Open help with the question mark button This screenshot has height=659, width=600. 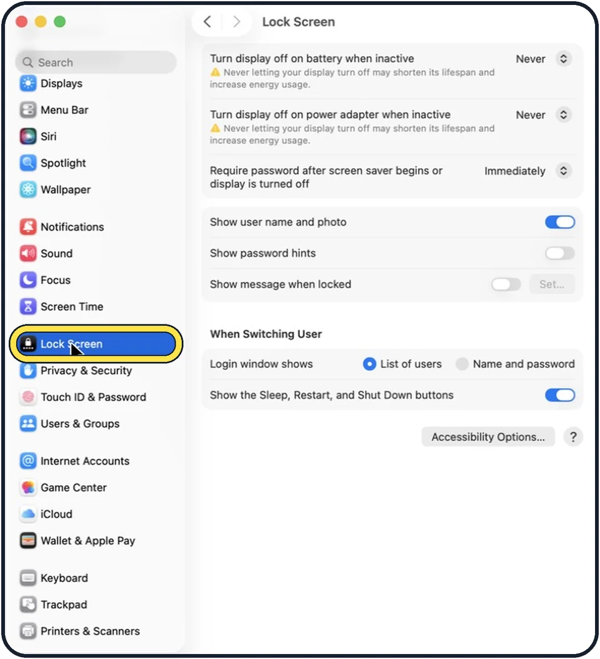[x=573, y=437]
